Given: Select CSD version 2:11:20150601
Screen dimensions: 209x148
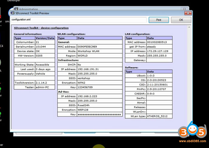Looking at the screenshot, I should pyautogui.click(x=157, y=85).
